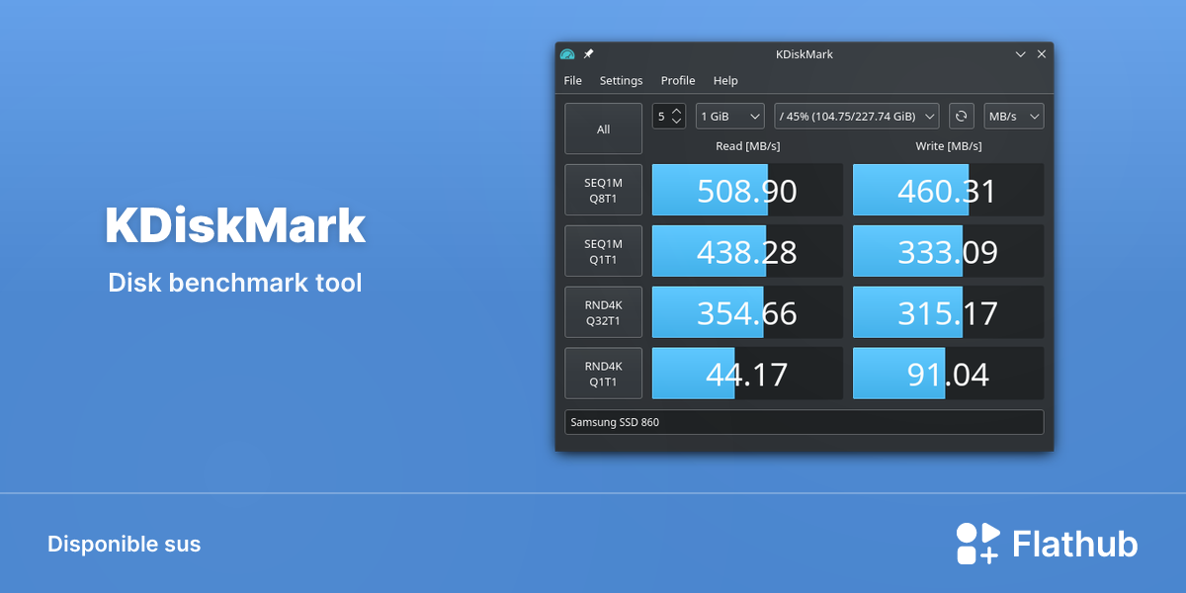
Task: Open the File menu
Action: tap(573, 81)
